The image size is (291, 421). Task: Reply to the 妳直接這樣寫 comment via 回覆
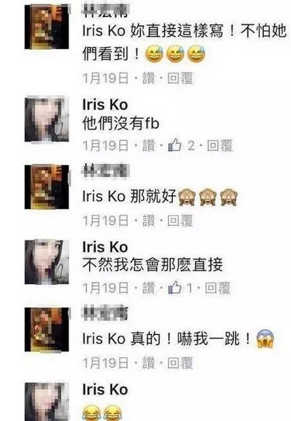coord(180,79)
